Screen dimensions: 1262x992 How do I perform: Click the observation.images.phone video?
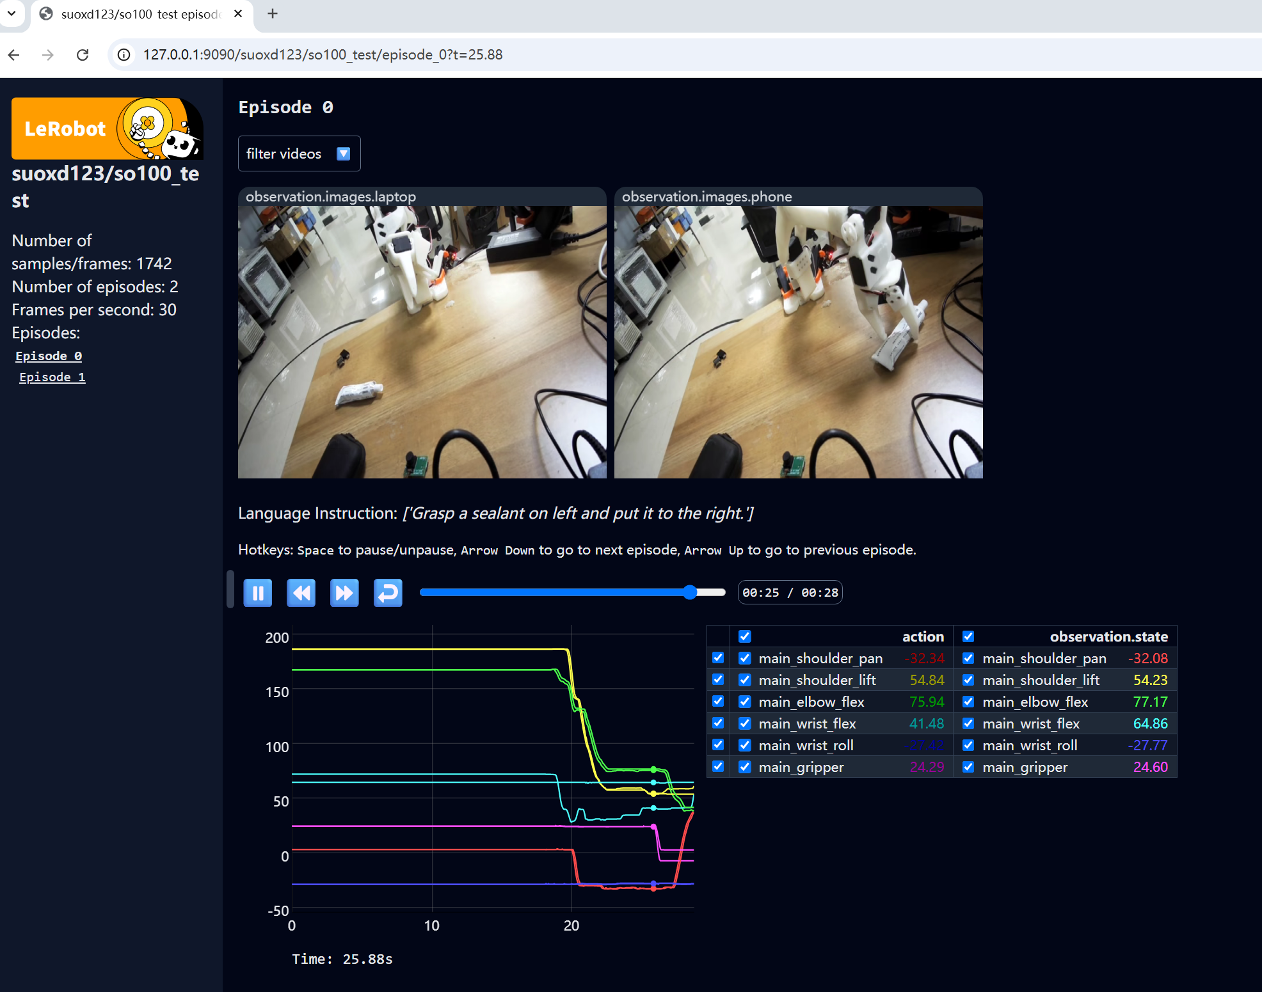pyautogui.click(x=798, y=342)
